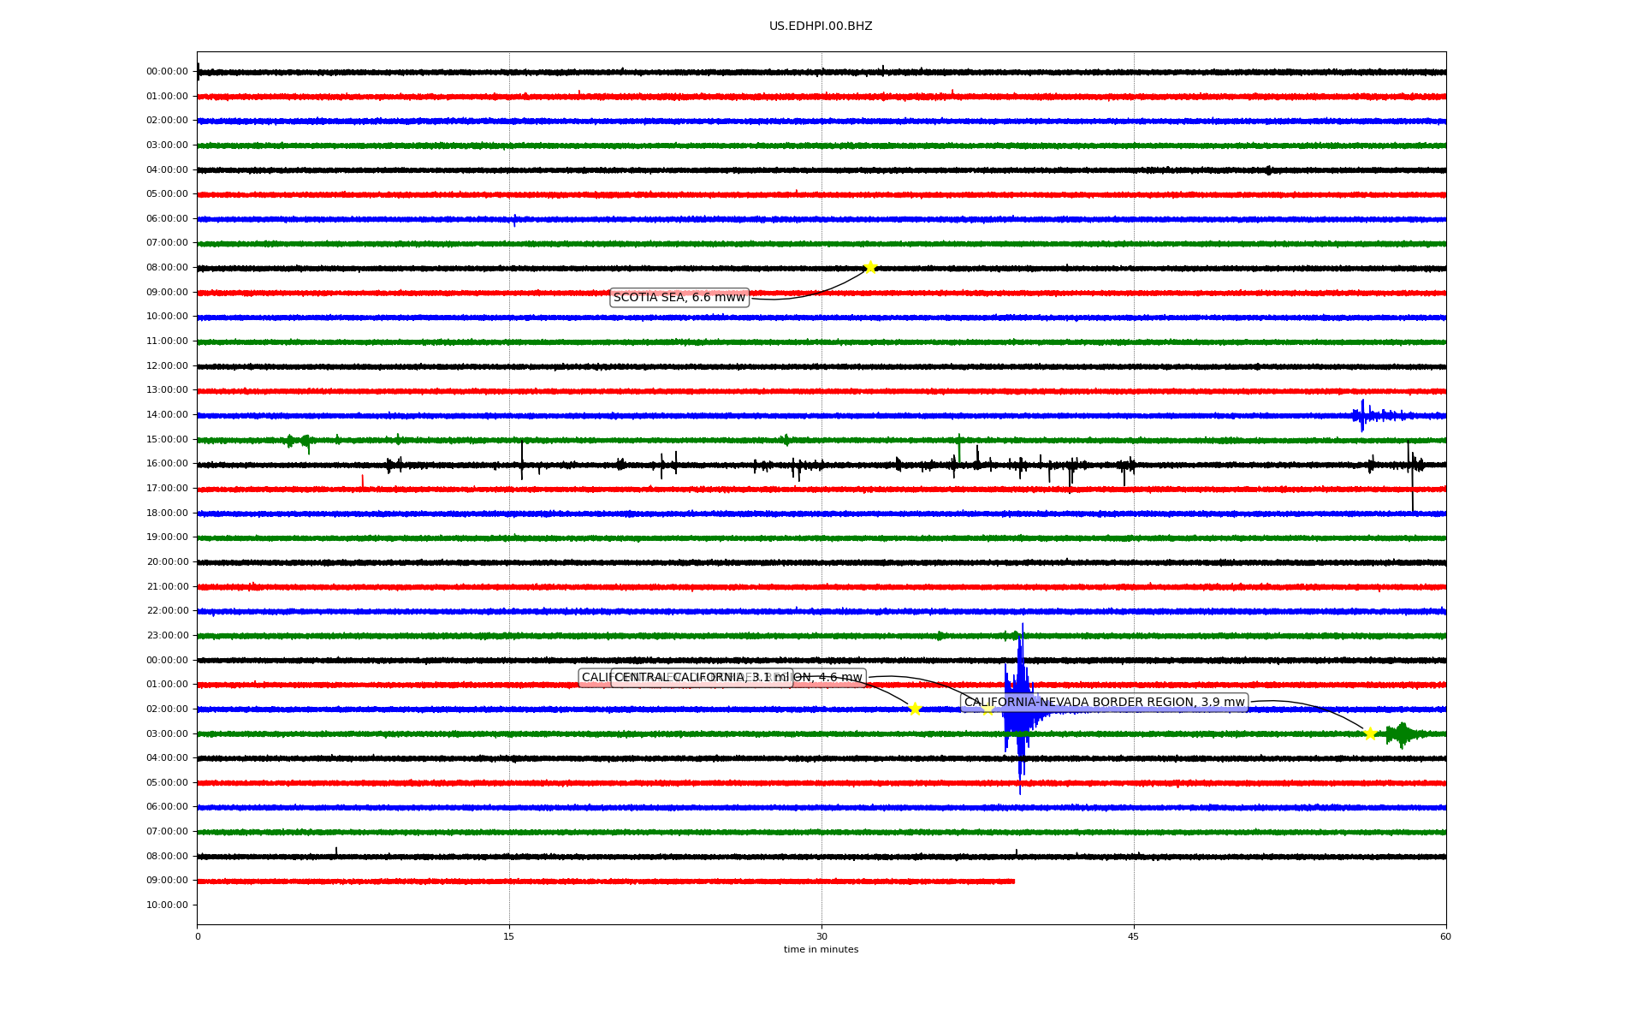Click the yellow star marking the Scotia Sea event
This screenshot has height=1027, width=1643.
pyautogui.click(x=870, y=267)
